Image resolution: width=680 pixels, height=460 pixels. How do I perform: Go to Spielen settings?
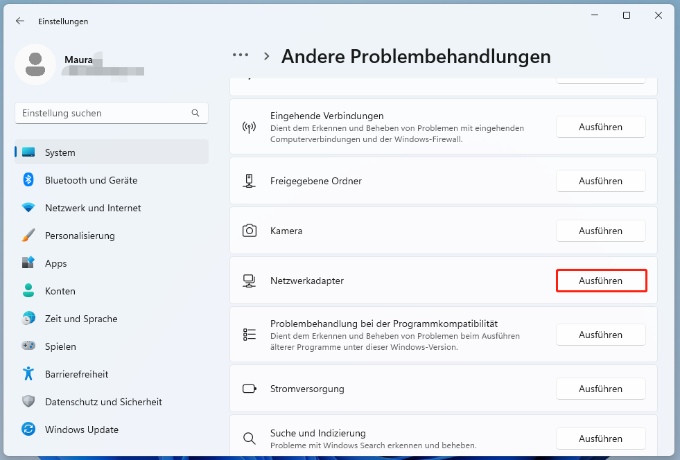pos(112,346)
